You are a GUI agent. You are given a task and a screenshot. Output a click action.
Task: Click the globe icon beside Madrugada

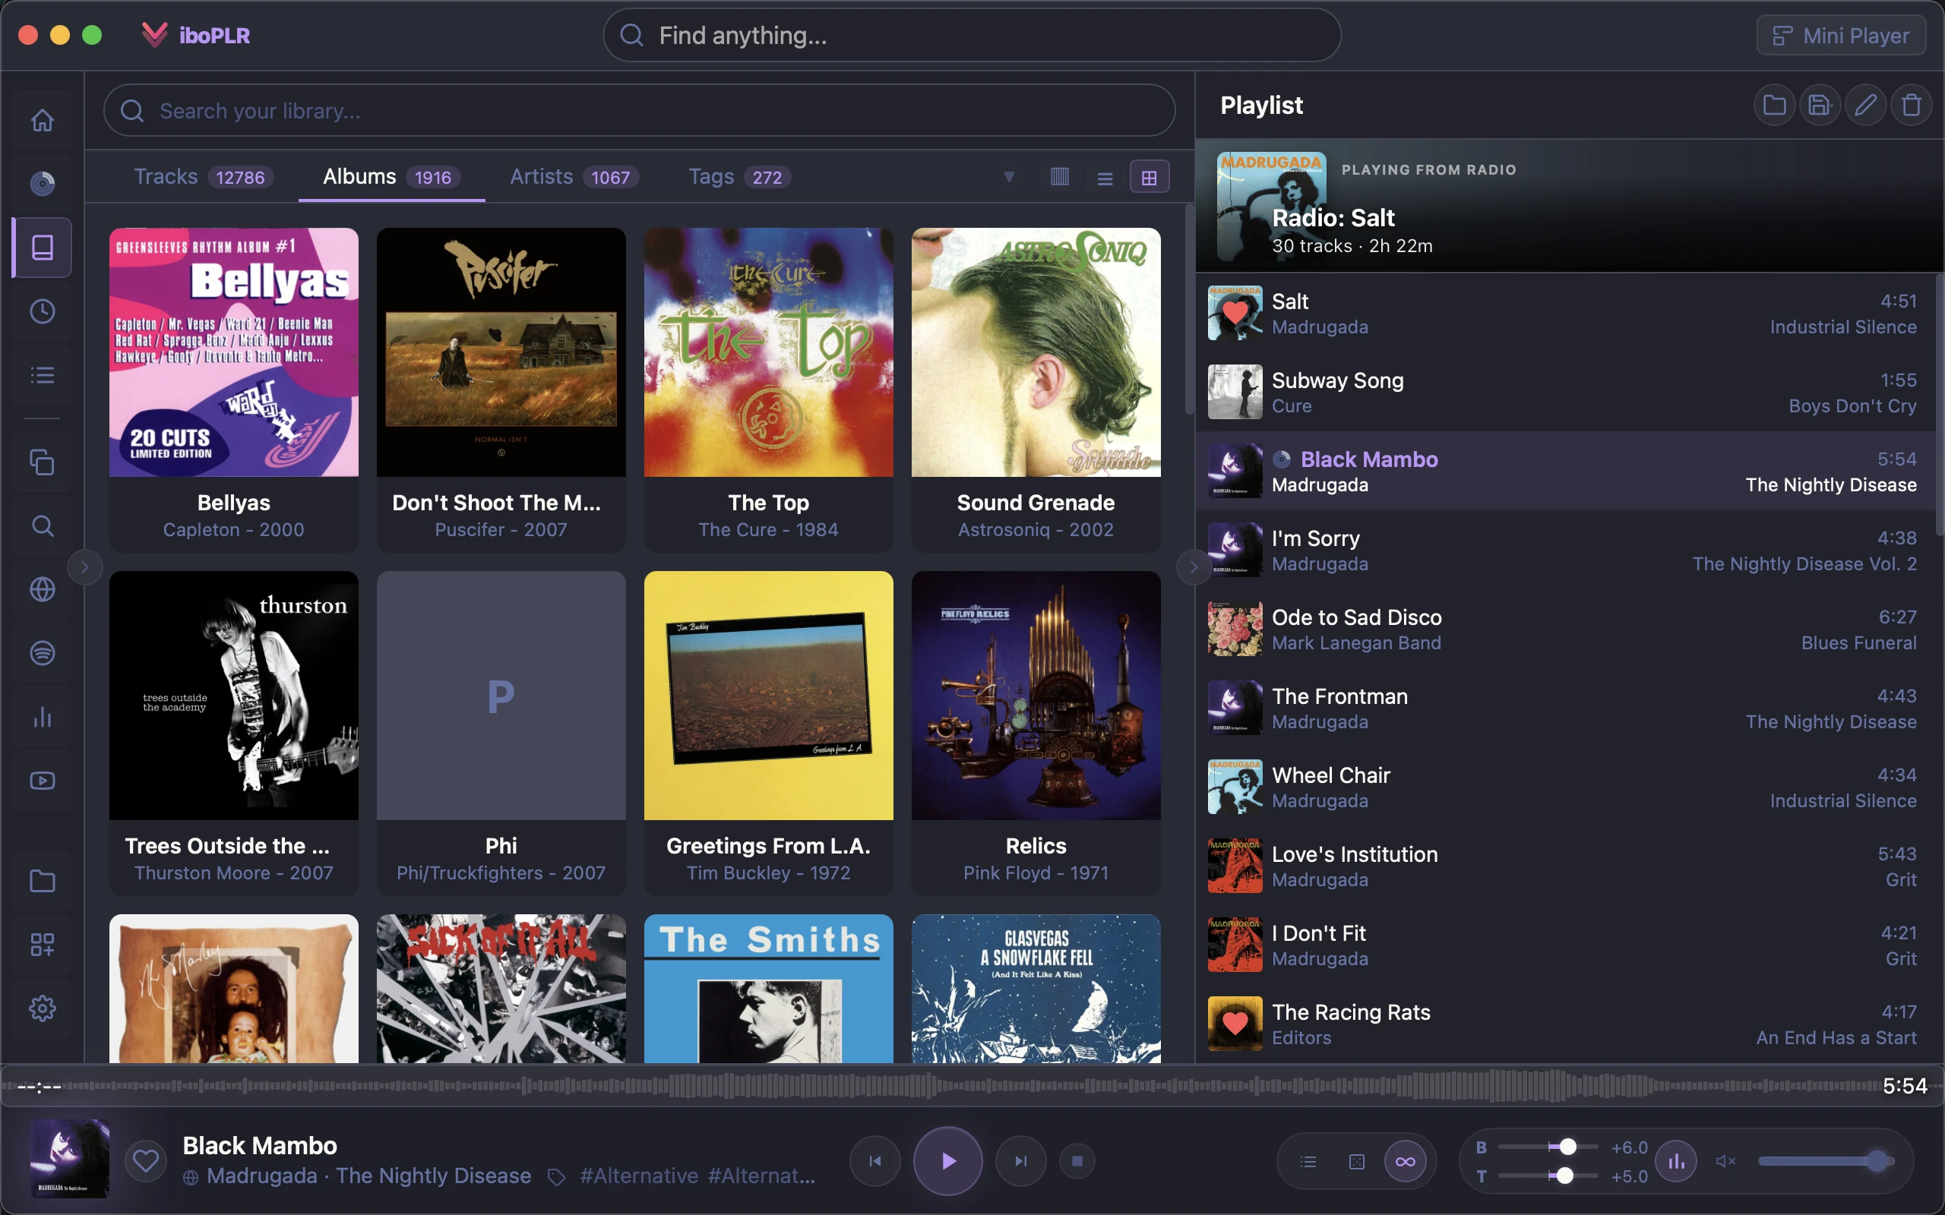[x=191, y=1177]
